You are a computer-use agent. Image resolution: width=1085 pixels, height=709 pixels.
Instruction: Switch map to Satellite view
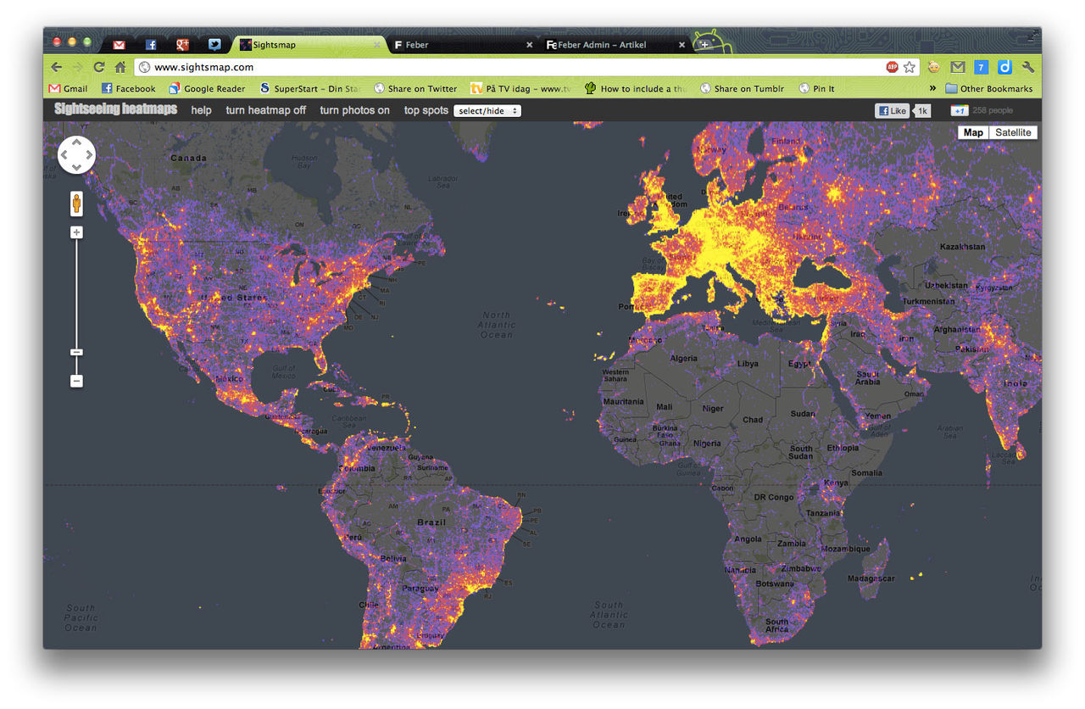1013,132
